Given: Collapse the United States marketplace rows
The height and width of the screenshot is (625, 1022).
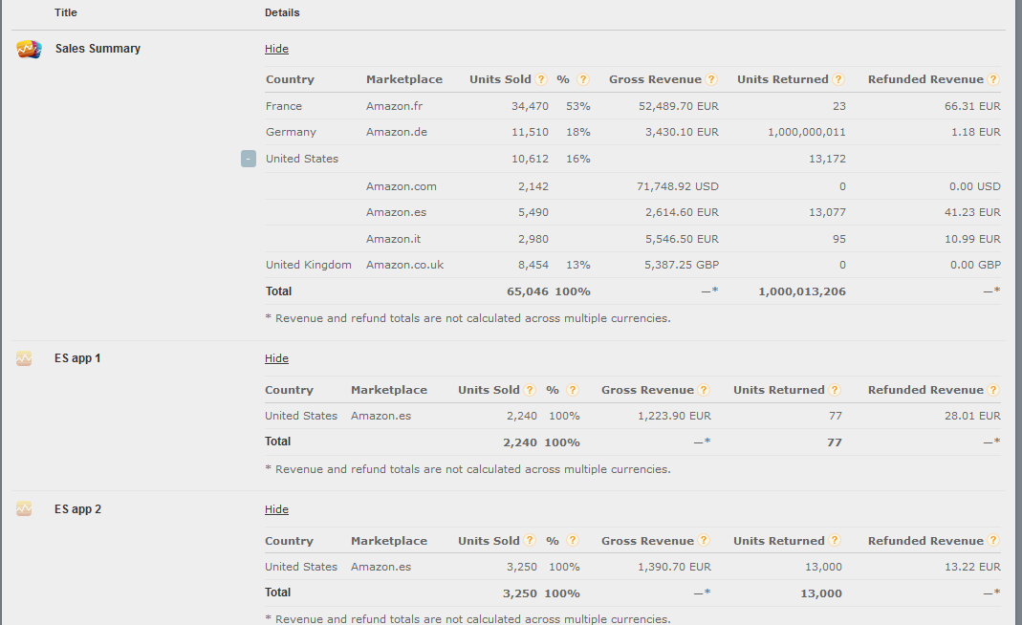Looking at the screenshot, I should click(249, 159).
